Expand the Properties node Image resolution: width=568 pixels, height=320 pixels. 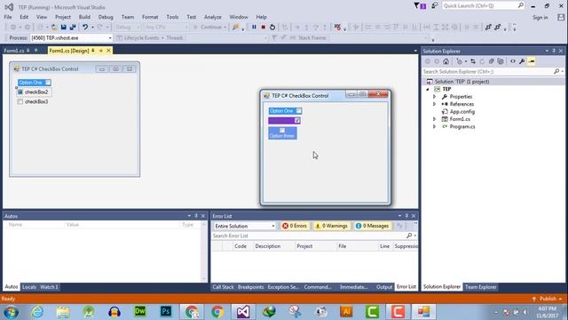[x=434, y=97]
